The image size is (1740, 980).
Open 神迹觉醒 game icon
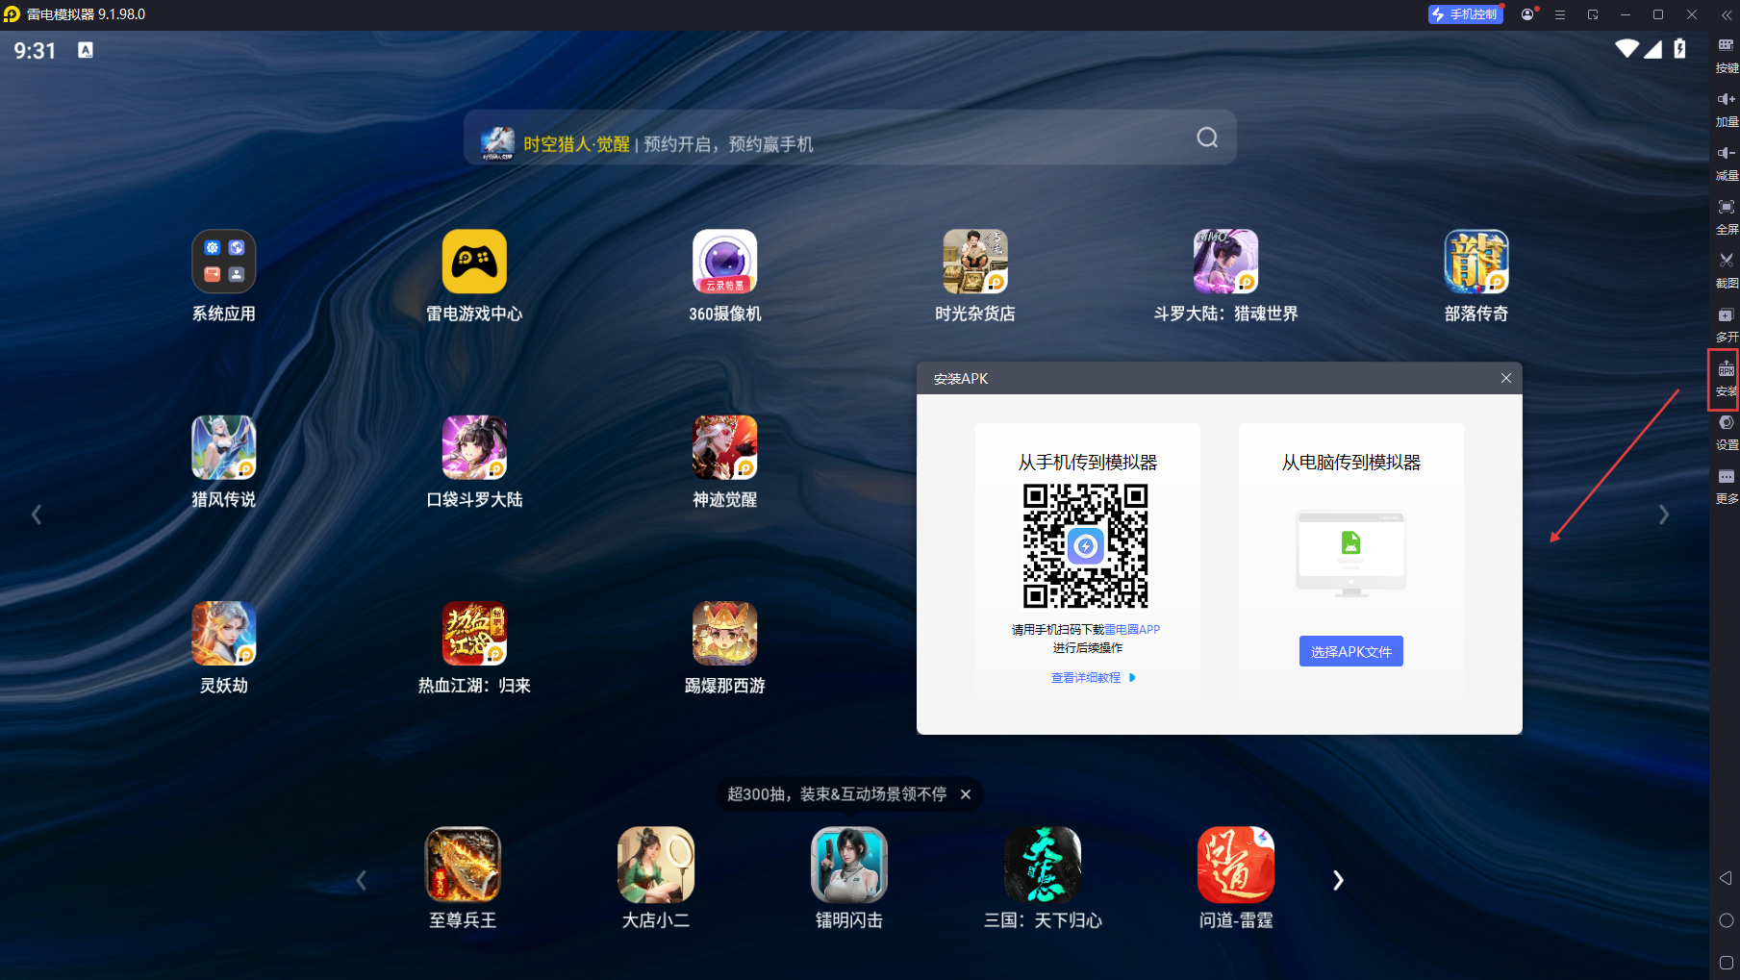tap(725, 447)
